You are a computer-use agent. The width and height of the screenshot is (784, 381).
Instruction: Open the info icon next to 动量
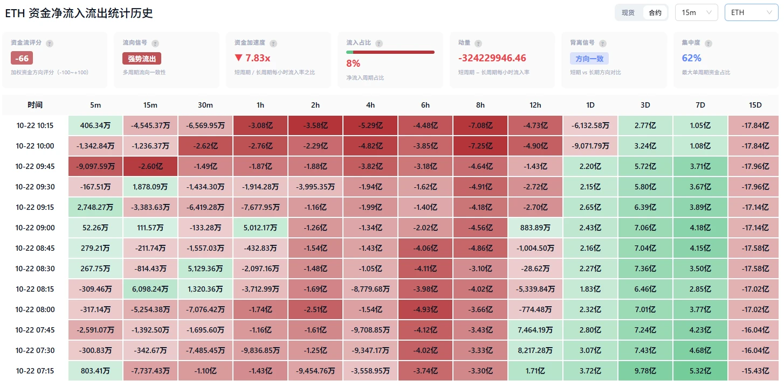(x=478, y=43)
